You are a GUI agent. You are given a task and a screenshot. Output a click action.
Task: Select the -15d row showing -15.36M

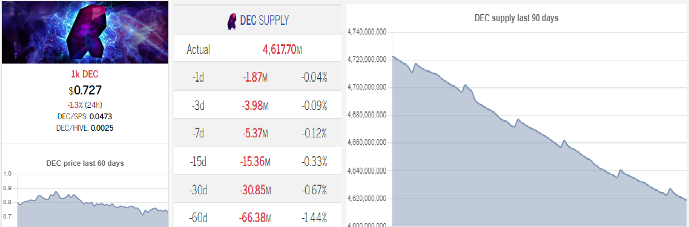(x=257, y=161)
